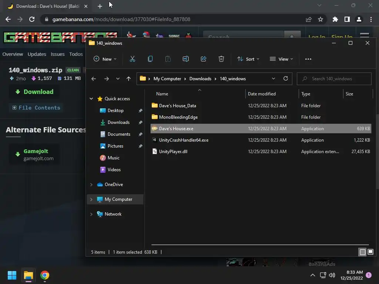379x284 pixels.
Task: Select the Dave's House Chrome tab
Action: (47, 6)
